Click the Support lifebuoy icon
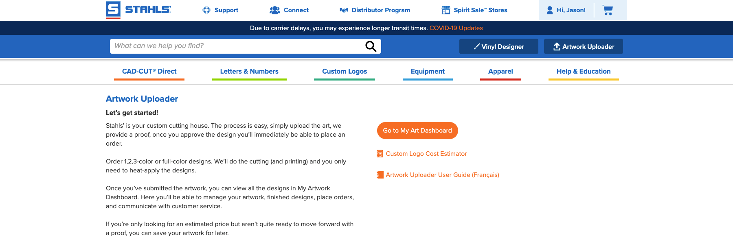 [x=206, y=10]
